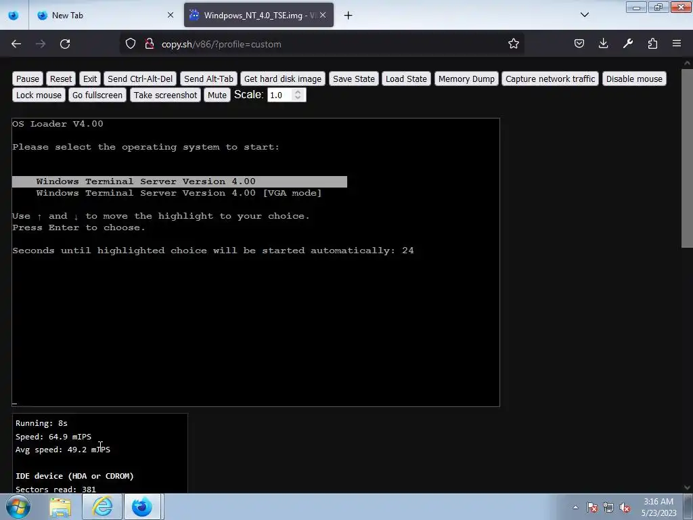Toggle the Disable mouse button
Screen dimensions: 693x520
(634, 79)
